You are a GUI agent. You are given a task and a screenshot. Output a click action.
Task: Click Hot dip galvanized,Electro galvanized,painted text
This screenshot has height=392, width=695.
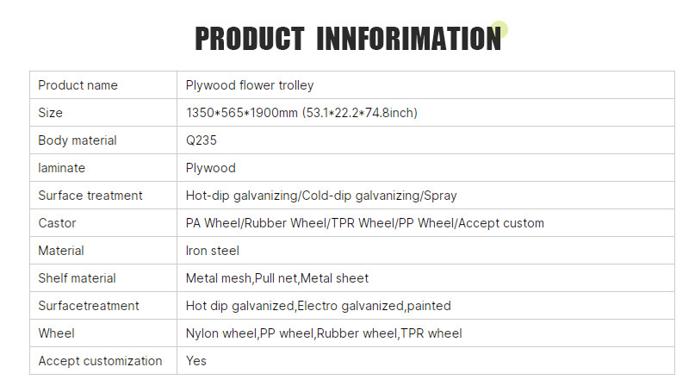pos(319,306)
